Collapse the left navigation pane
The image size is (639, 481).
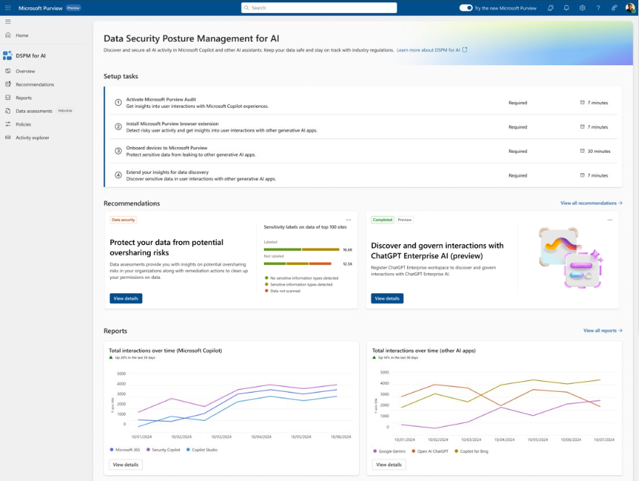click(9, 21)
